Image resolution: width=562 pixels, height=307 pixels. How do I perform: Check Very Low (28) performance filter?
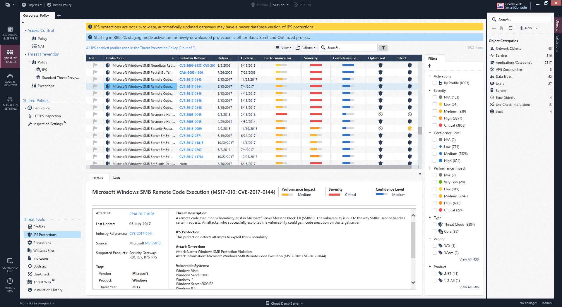(x=434, y=182)
